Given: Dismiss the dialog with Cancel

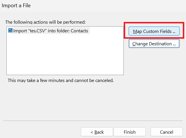Looking at the screenshot, I should pos(167,132).
